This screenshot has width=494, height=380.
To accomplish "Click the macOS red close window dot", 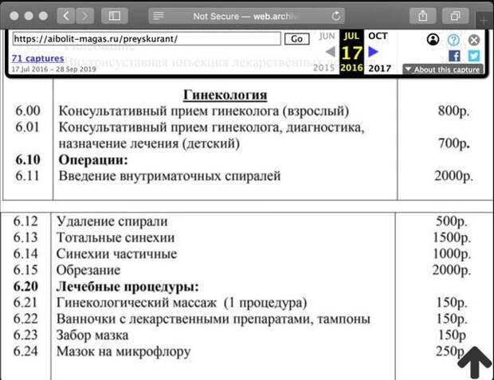I will [14, 16].
